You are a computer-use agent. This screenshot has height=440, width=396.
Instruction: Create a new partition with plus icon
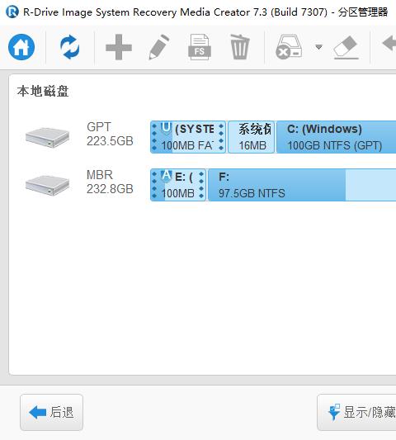pos(119,47)
